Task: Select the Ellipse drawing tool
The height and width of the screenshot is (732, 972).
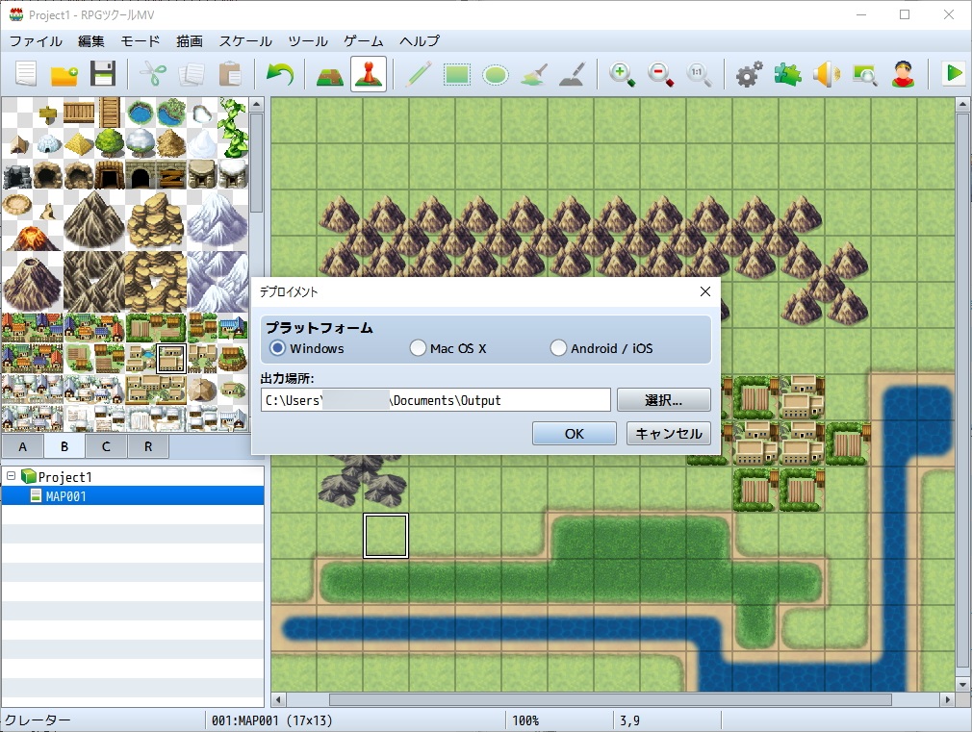Action: 496,74
